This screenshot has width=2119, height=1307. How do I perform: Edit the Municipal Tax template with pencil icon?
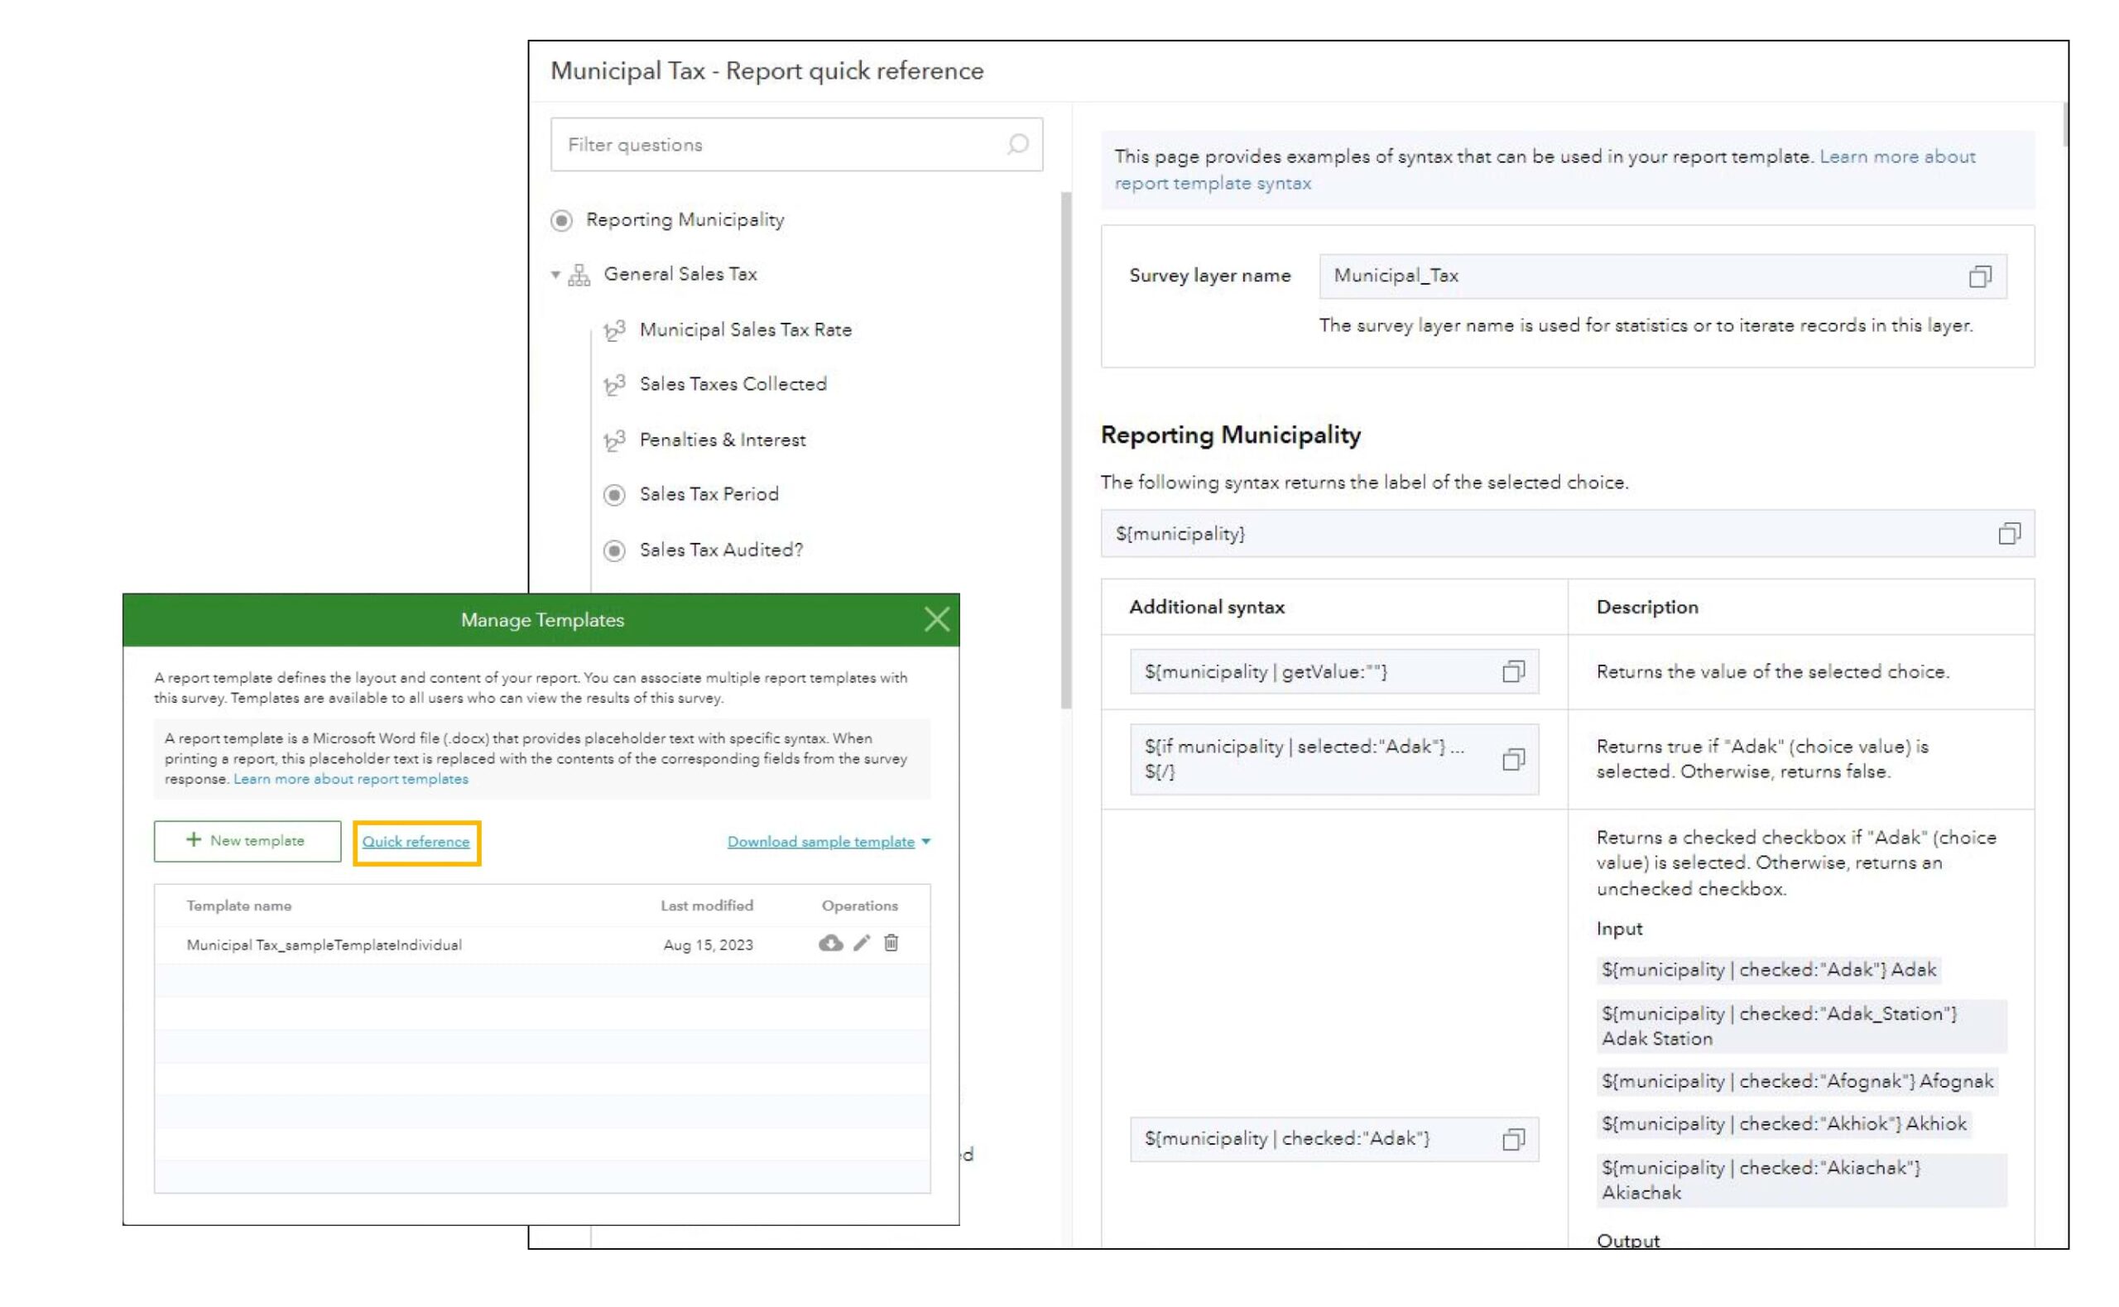point(862,943)
